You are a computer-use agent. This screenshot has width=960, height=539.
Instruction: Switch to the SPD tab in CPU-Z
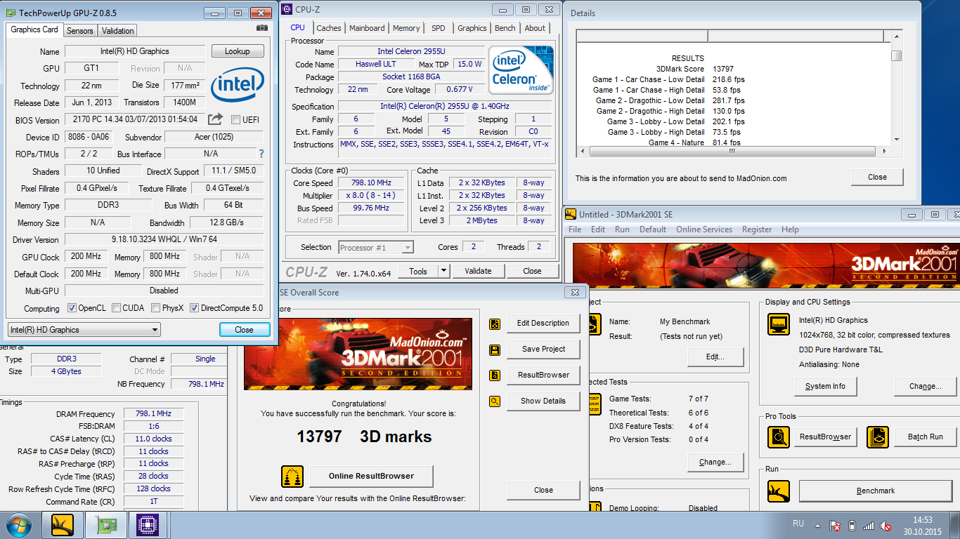coord(438,28)
